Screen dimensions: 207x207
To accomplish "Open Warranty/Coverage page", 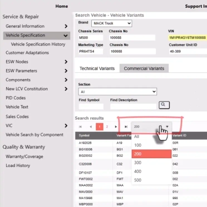I will coord(24,156).
